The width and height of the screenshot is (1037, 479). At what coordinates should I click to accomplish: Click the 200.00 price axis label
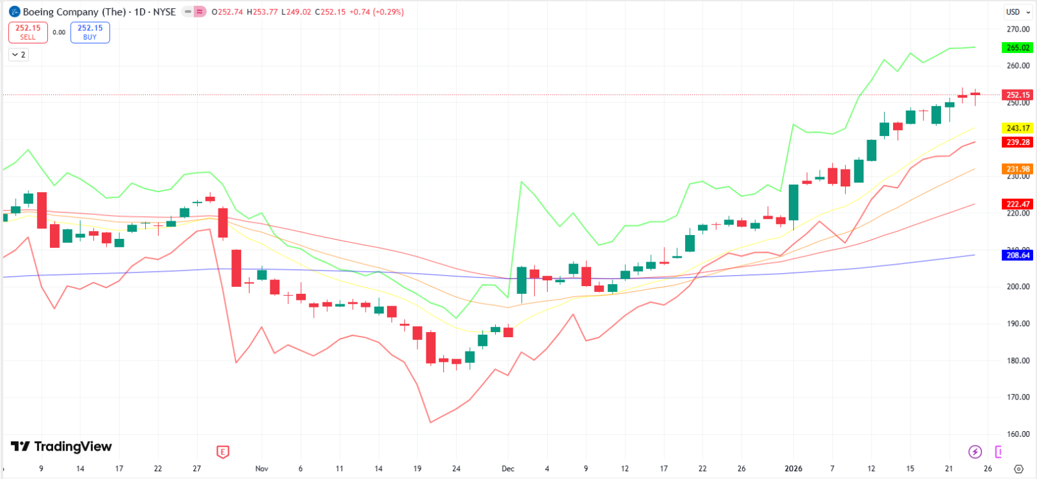pos(1018,287)
